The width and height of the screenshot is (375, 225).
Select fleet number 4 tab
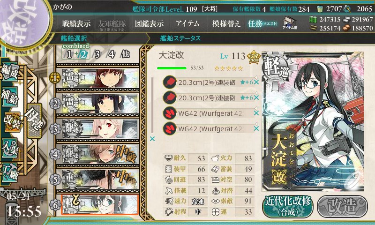[112, 54]
